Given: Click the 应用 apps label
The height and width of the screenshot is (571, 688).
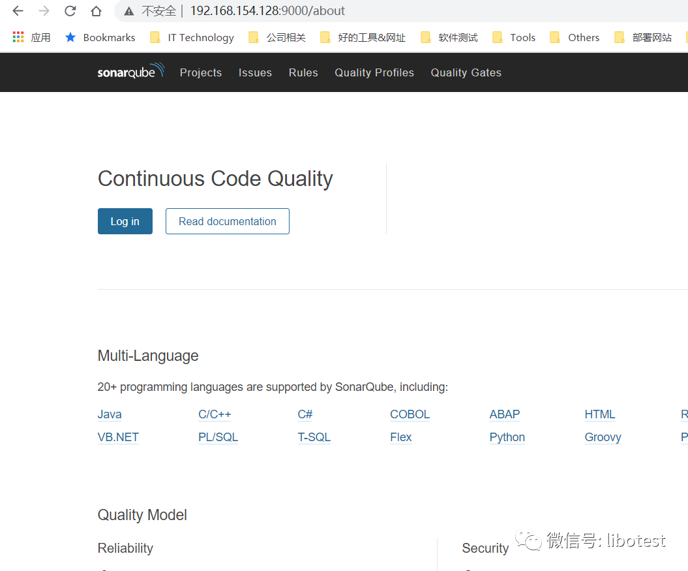Looking at the screenshot, I should pyautogui.click(x=41, y=38).
